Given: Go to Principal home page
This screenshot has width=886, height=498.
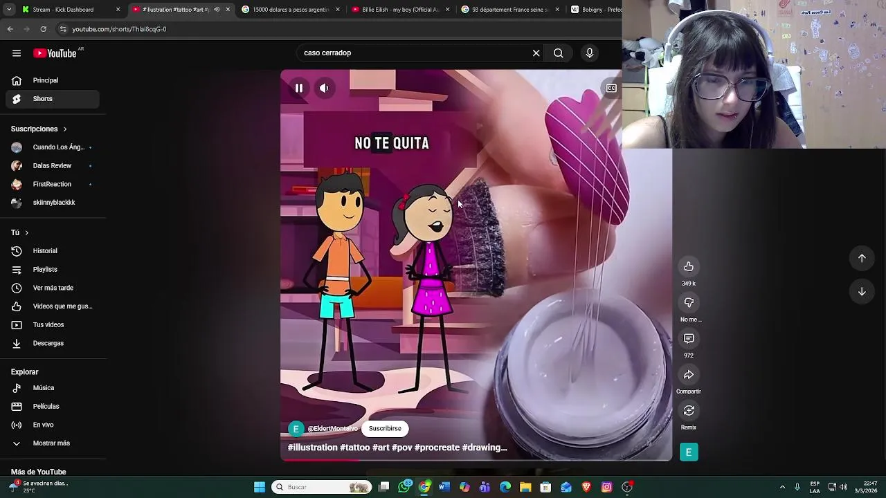Looking at the screenshot, I should (x=53, y=80).
